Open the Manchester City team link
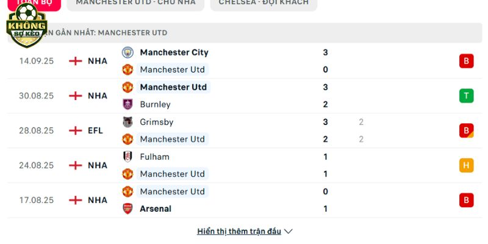The width and height of the screenshot is (488, 244). [x=174, y=52]
